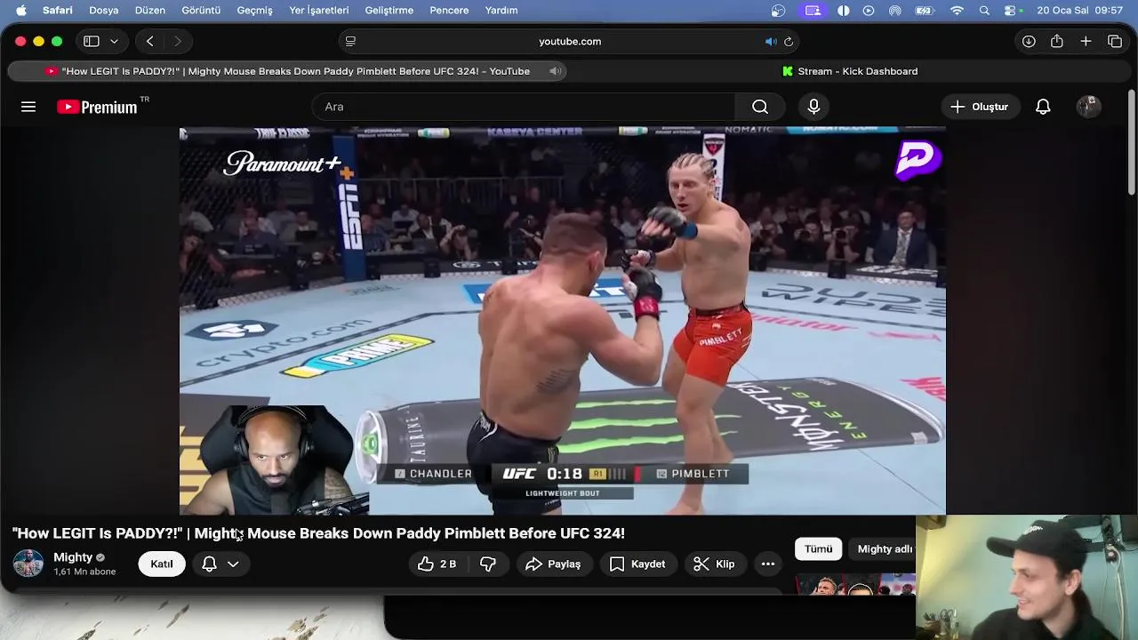Screen dimensions: 1138x640
Task: Open screen sharing menu bar icon
Action: 813,11
